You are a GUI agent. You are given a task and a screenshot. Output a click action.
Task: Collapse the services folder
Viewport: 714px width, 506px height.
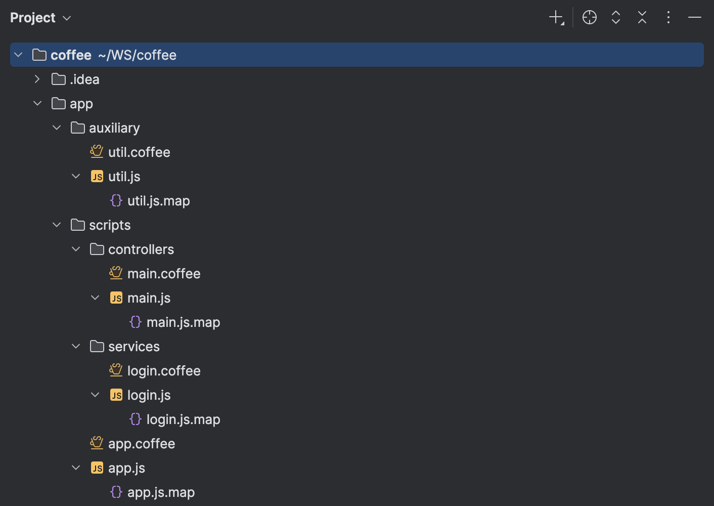pos(76,346)
